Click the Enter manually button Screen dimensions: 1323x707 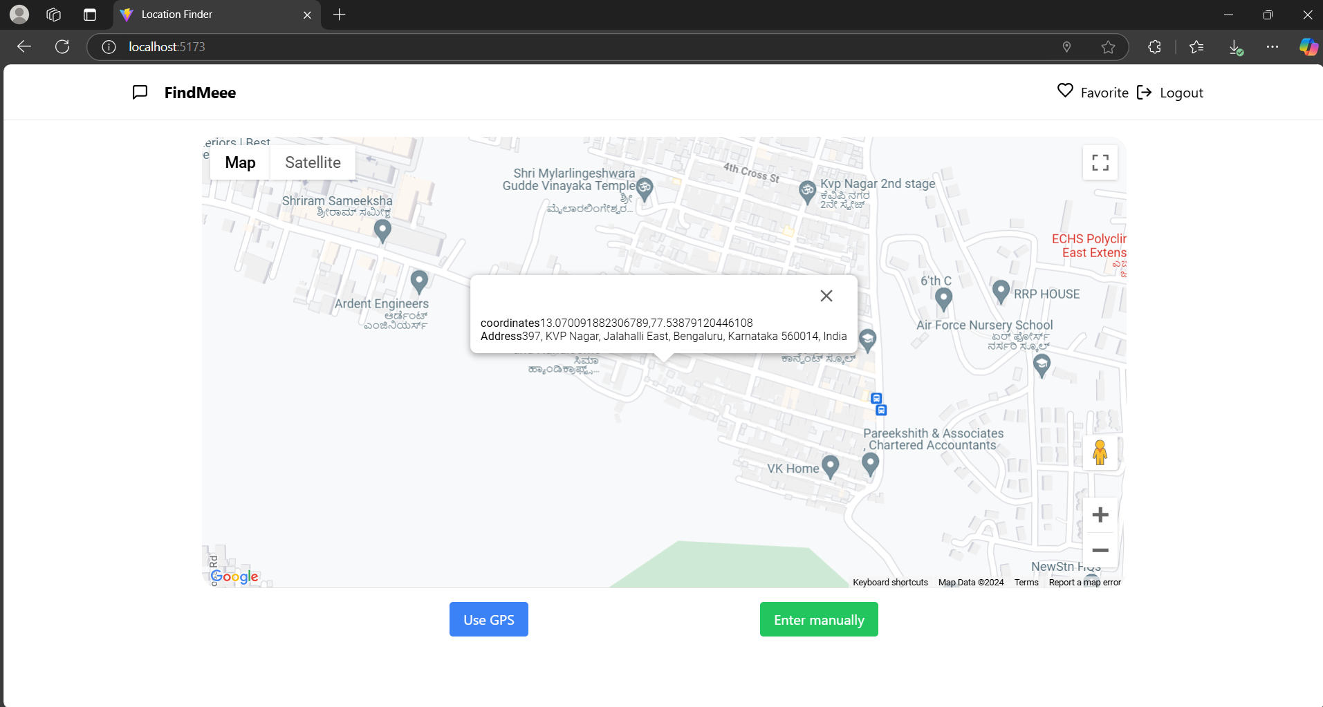click(x=819, y=619)
